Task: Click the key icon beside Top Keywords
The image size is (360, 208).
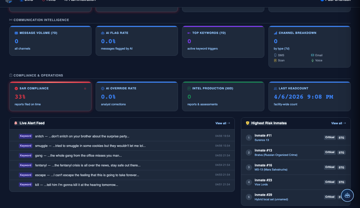Action: (x=189, y=33)
